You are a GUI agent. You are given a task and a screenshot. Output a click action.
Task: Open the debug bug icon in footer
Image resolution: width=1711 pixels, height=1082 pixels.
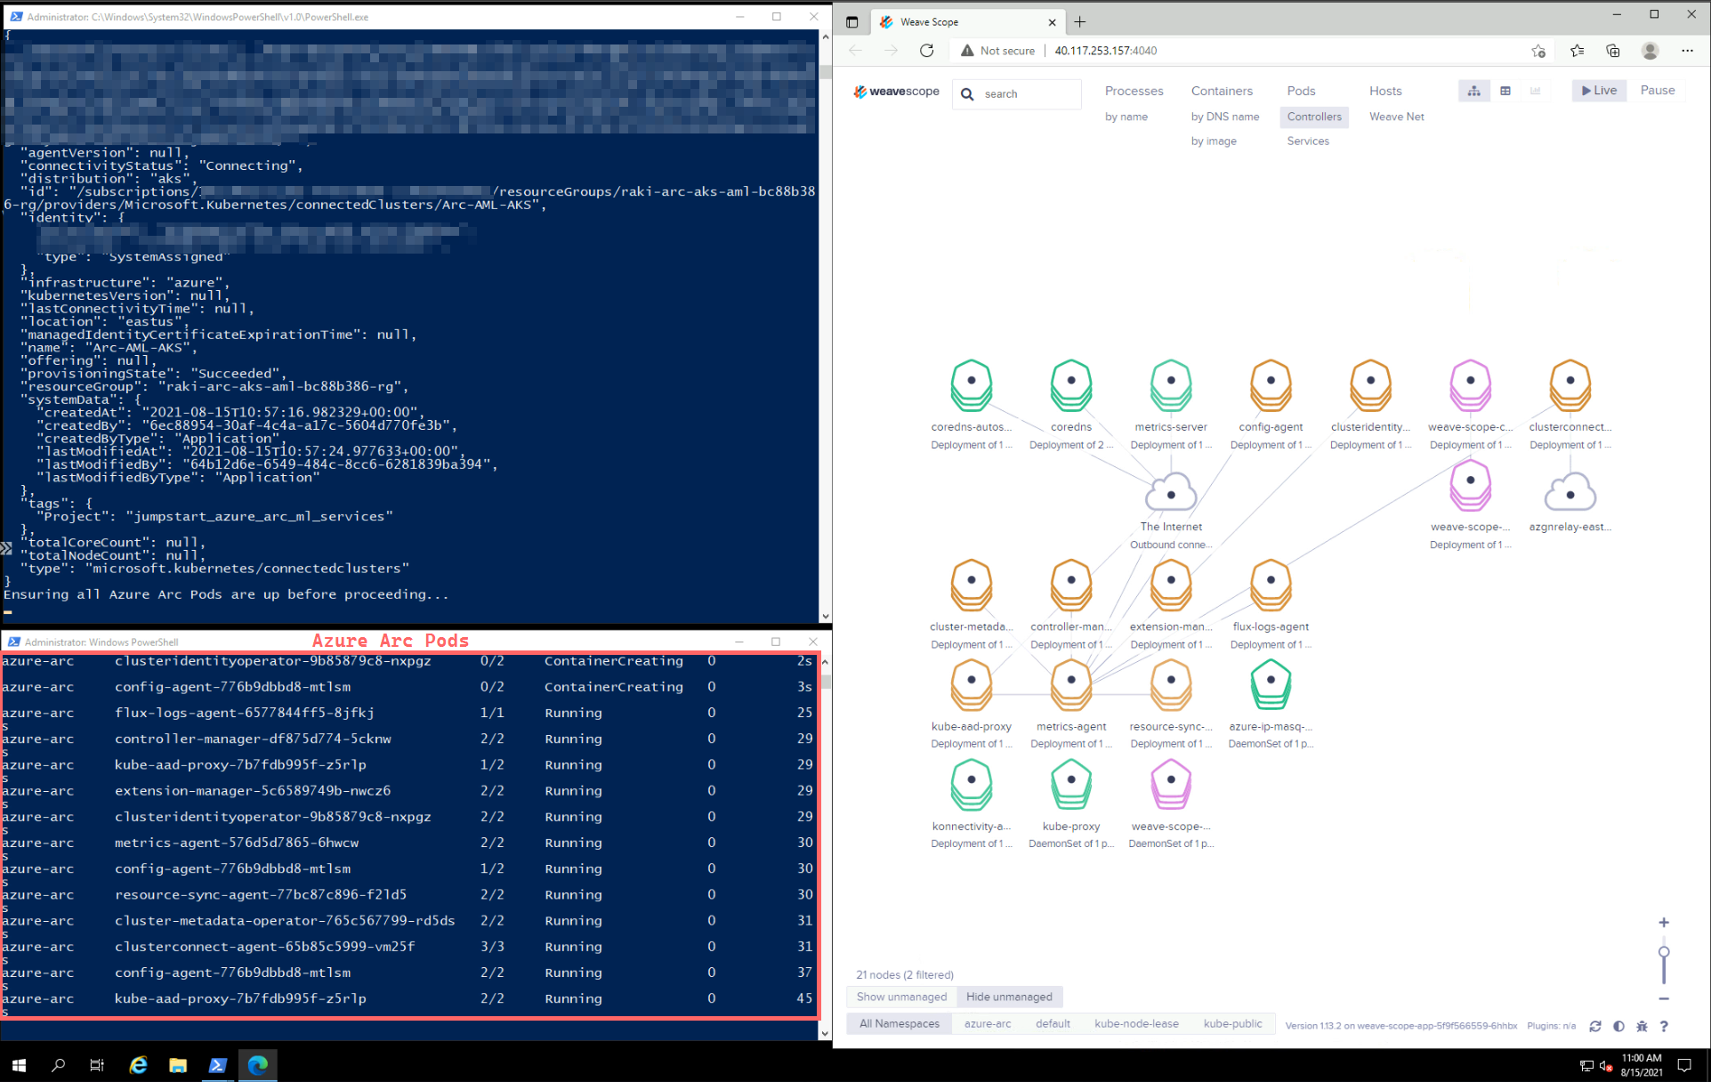pos(1642,1026)
